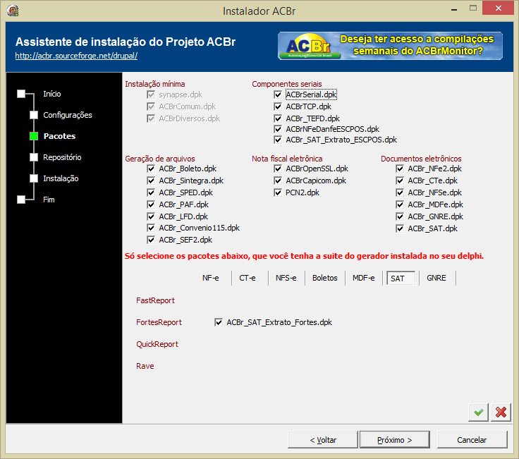Toggle ACBr_CTe.dpk checkbox
The height and width of the screenshot is (459, 519).
pyautogui.click(x=400, y=180)
